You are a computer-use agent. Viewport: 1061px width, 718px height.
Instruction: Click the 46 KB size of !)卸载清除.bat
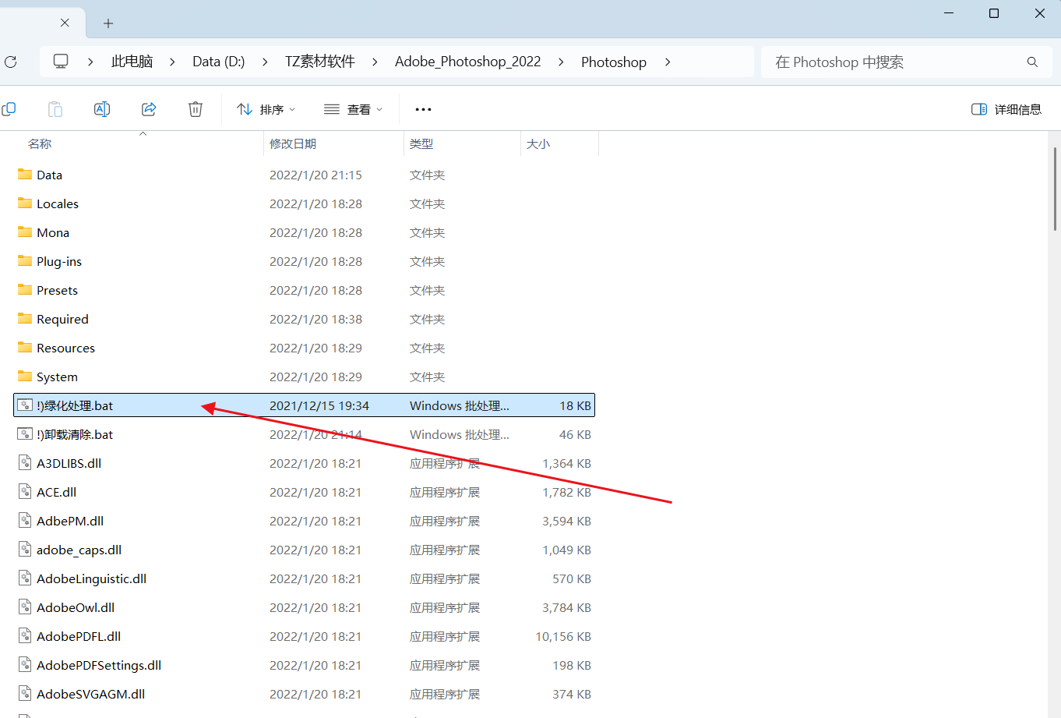(576, 434)
